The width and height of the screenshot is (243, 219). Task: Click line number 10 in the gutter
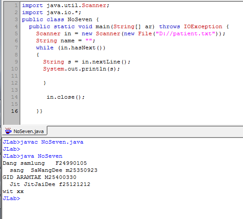(15, 69)
